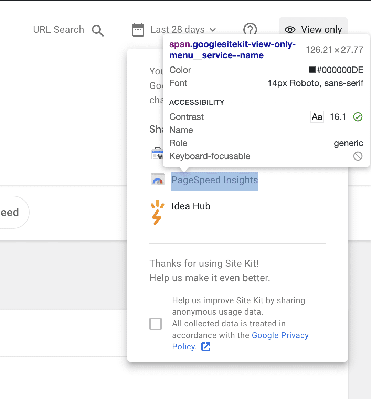The height and width of the screenshot is (399, 371).
Task: Open the external link icon after Policy
Action: coord(206,347)
